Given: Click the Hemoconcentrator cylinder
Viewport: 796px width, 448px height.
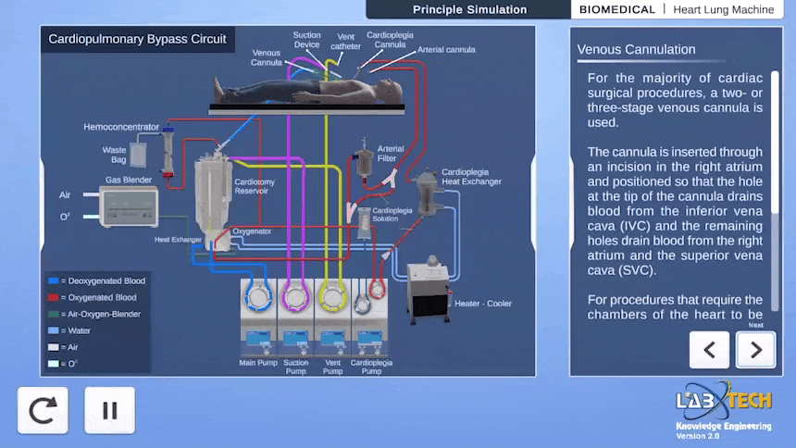Looking at the screenshot, I should [168, 152].
